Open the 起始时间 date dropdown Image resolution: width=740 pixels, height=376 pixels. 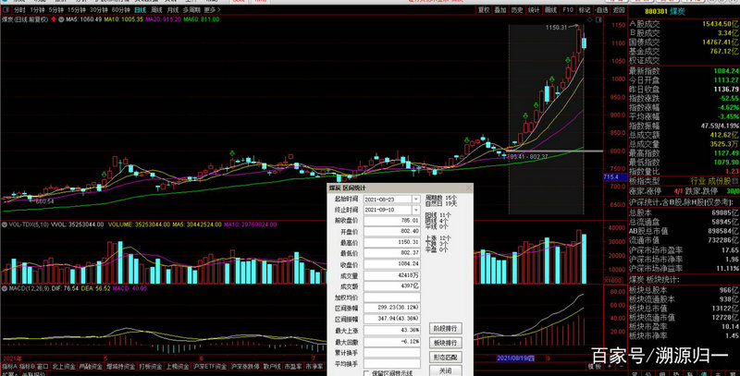[x=413, y=199]
